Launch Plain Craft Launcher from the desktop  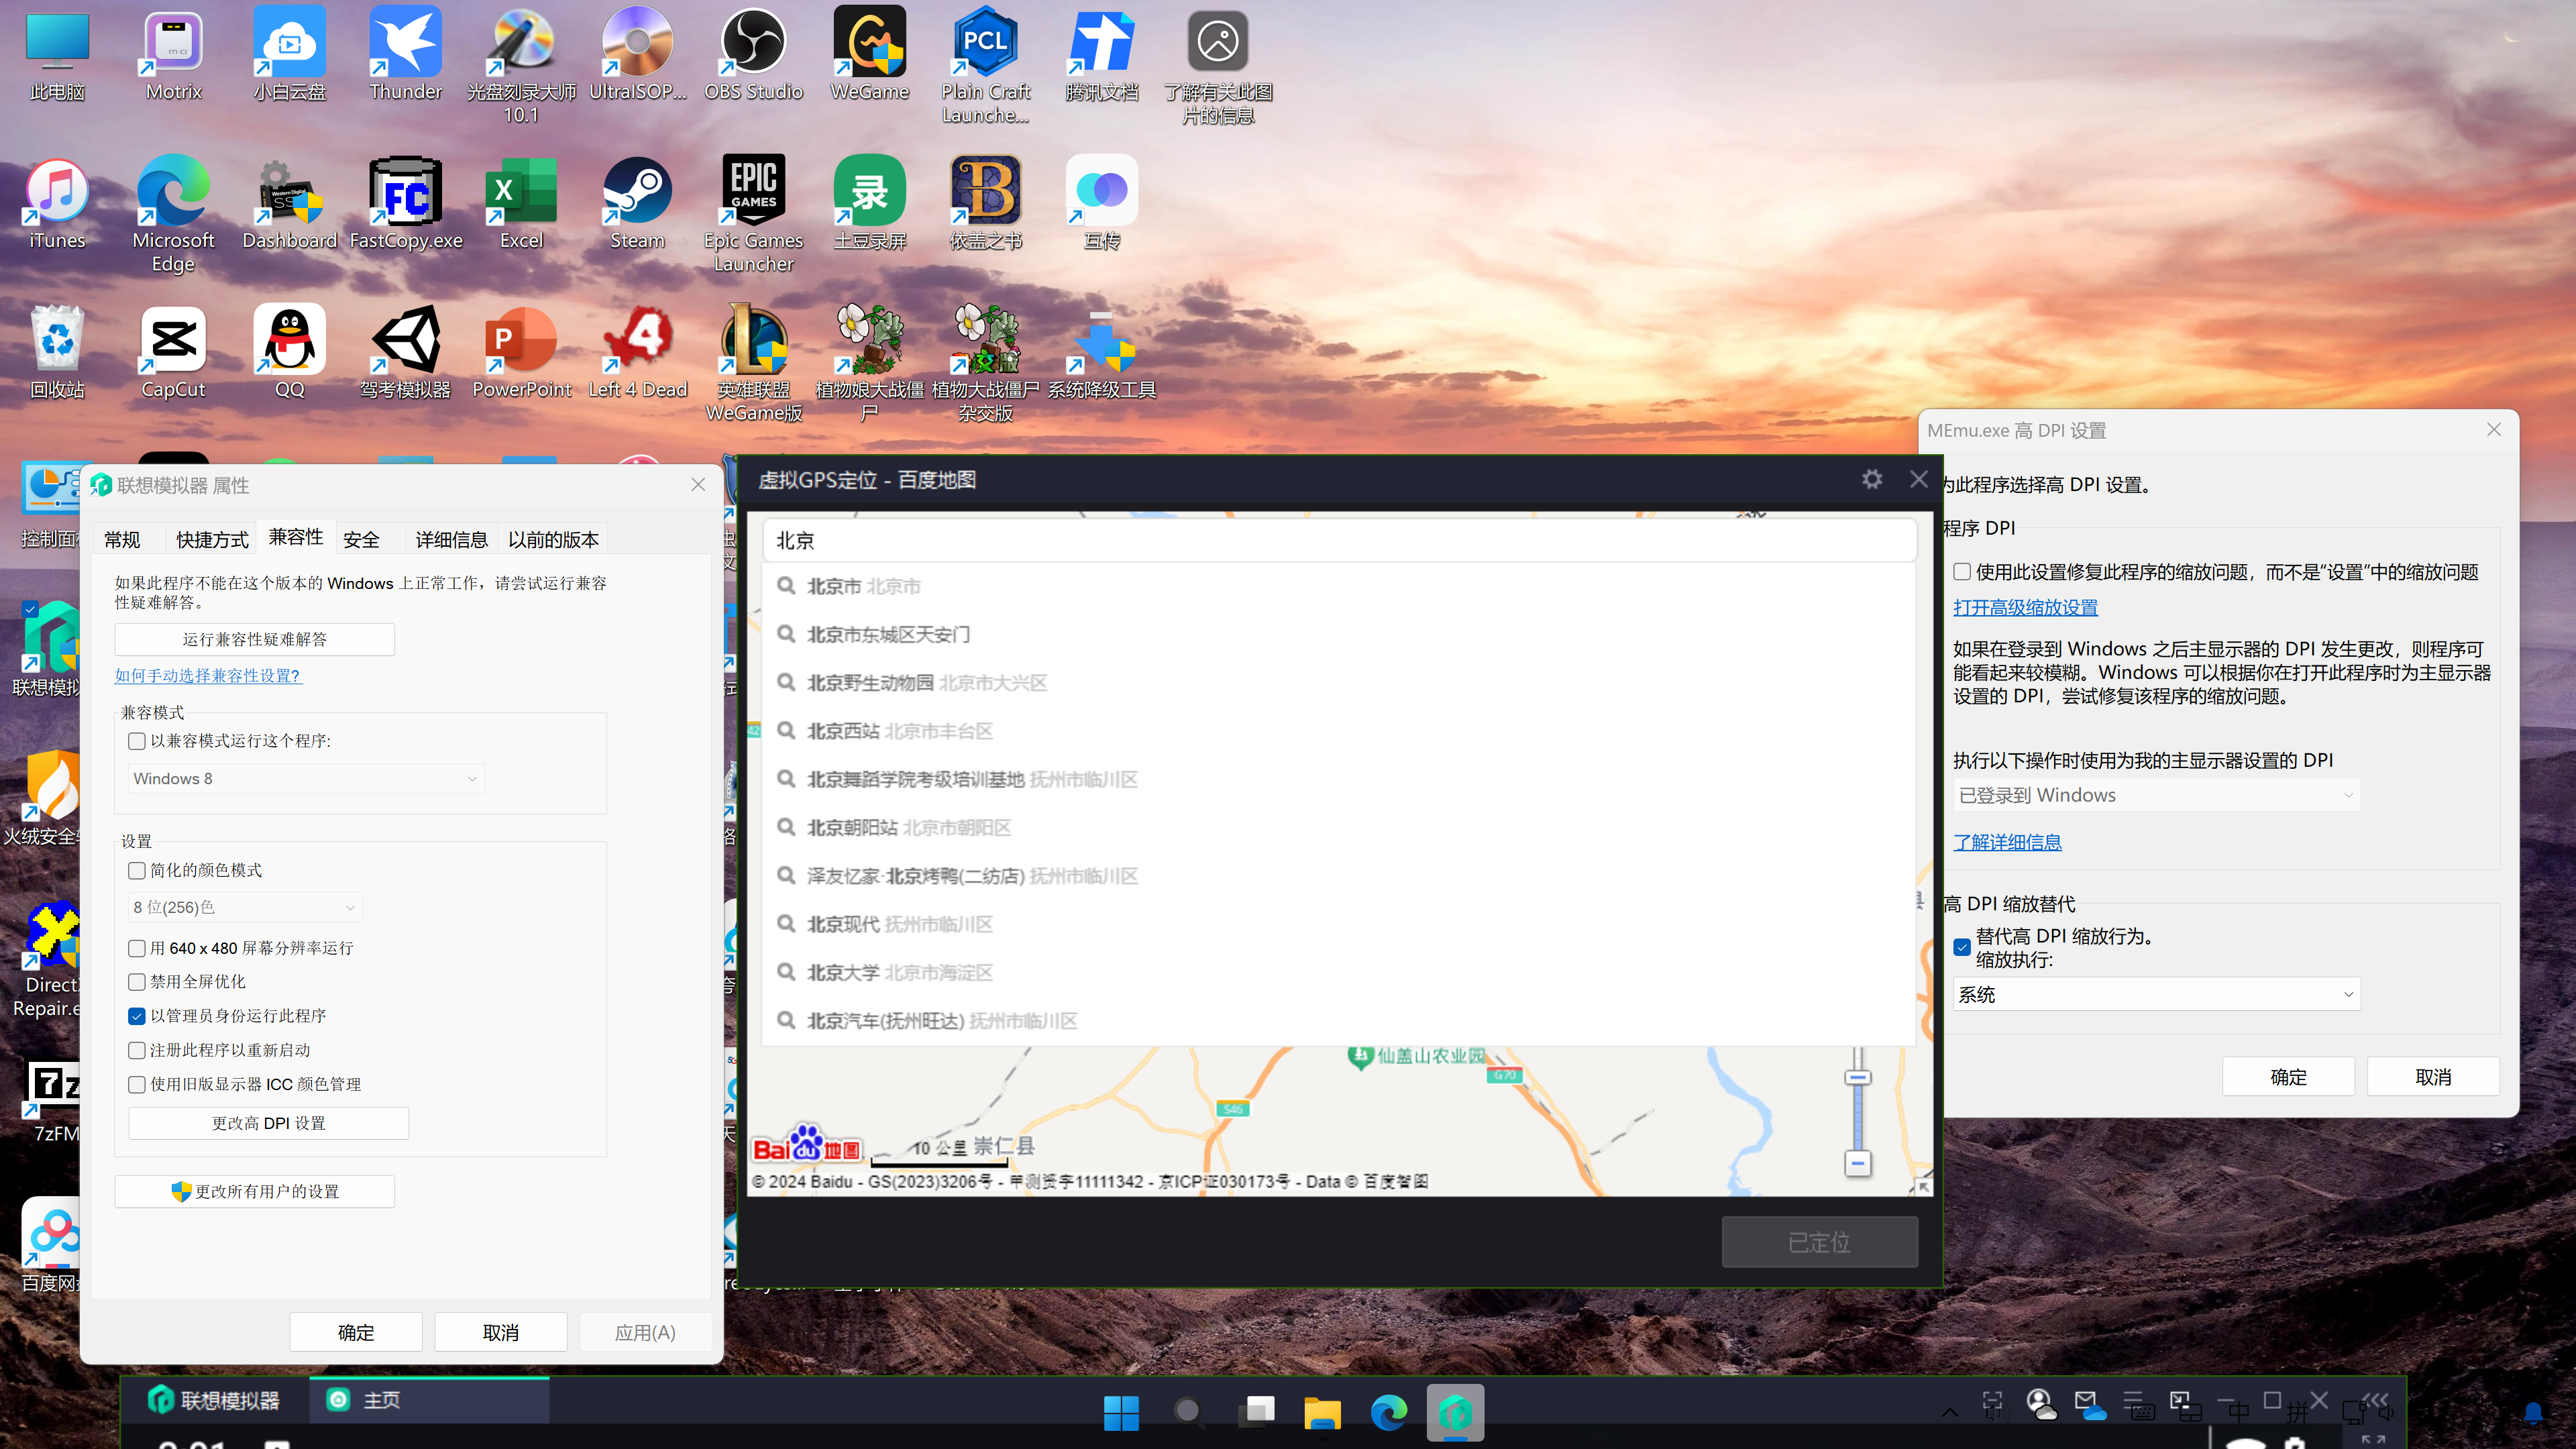pos(985,66)
